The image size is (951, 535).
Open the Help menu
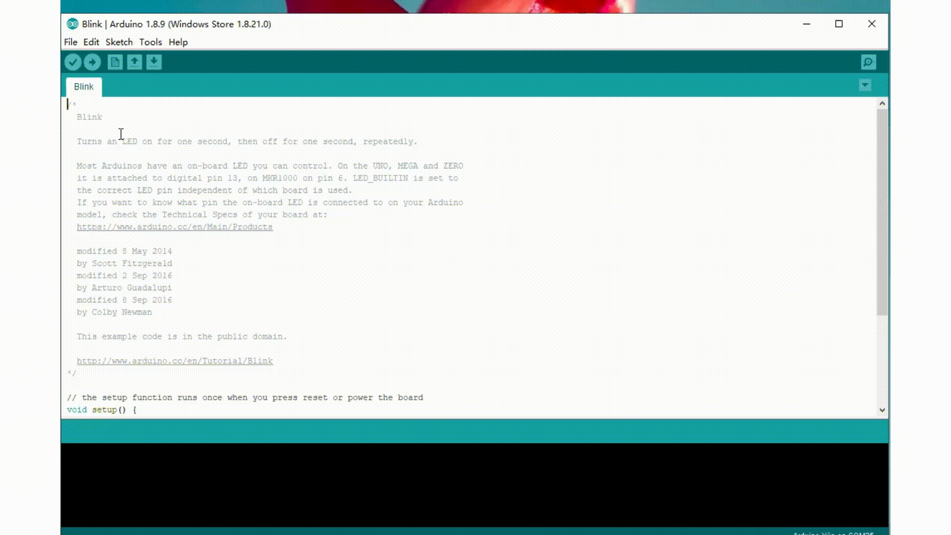(178, 42)
